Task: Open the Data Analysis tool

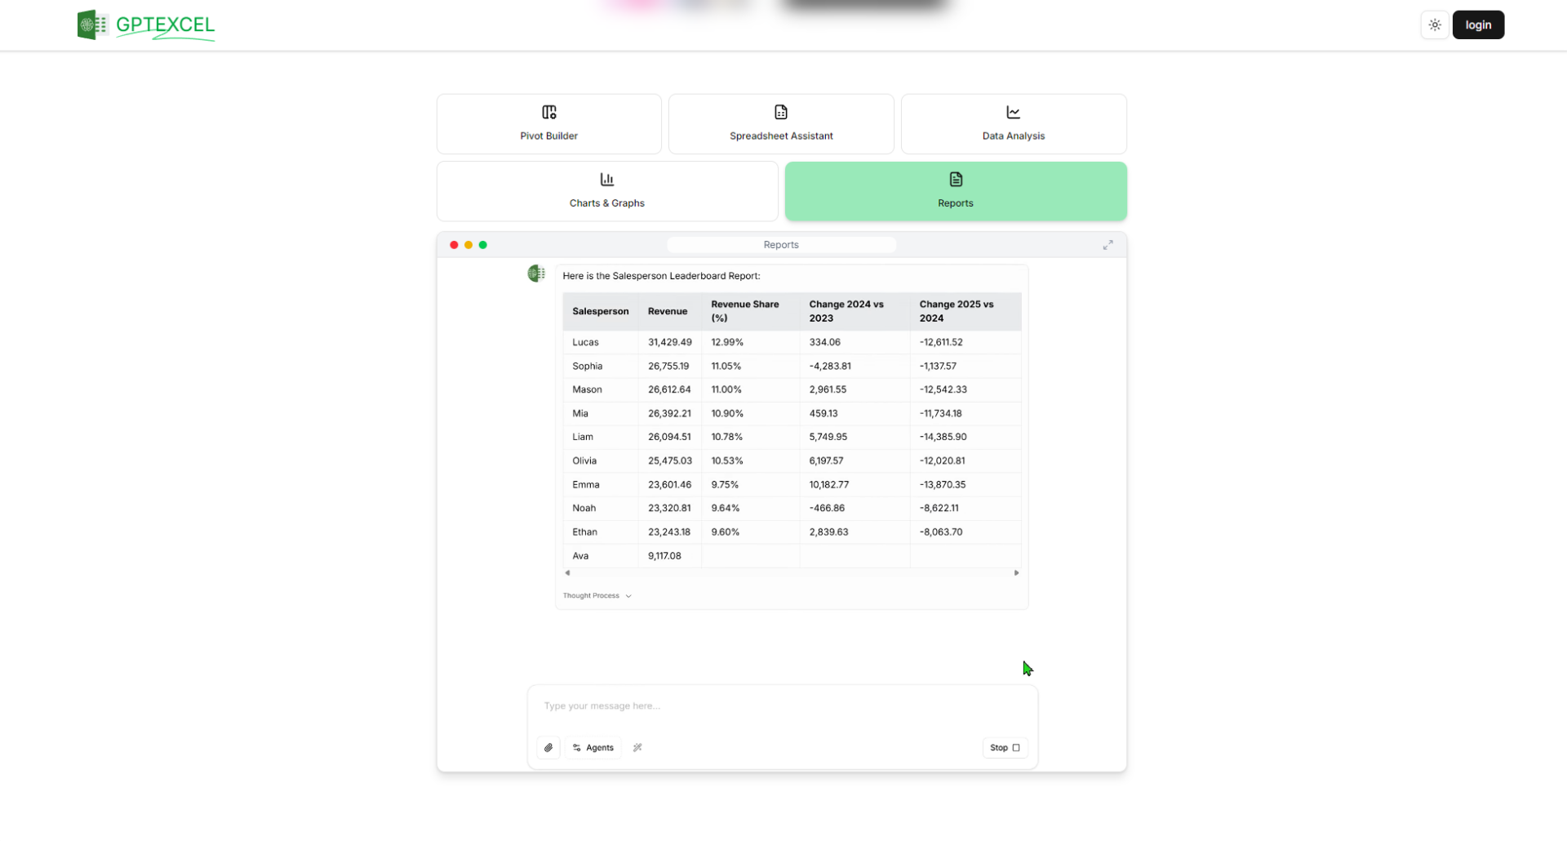Action: click(1013, 123)
